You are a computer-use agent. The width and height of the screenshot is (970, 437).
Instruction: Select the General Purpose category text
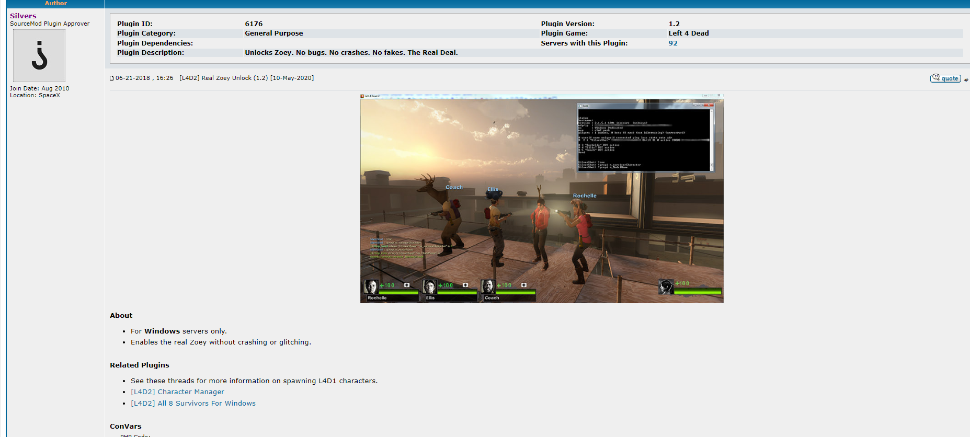click(274, 33)
